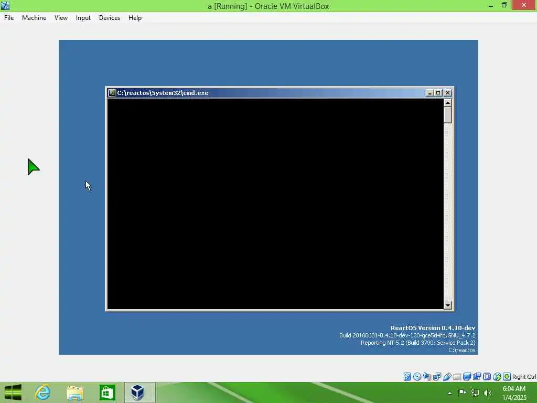Maximize the cmd.exe window
This screenshot has width=537, height=403.
click(438, 92)
